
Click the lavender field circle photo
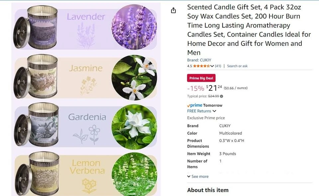tap(134, 27)
